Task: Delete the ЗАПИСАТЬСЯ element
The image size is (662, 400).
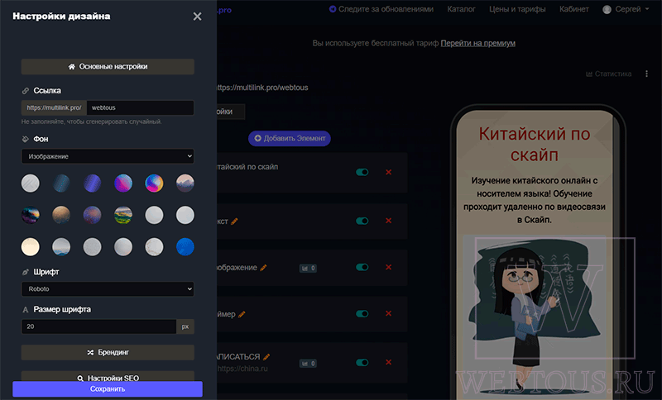Action: [x=388, y=363]
